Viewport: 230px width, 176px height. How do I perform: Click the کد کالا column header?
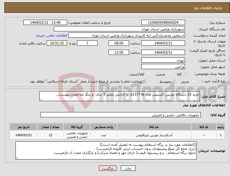(x=204, y=127)
